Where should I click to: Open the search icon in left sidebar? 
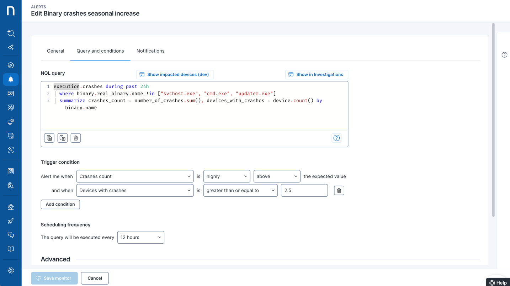(11, 33)
